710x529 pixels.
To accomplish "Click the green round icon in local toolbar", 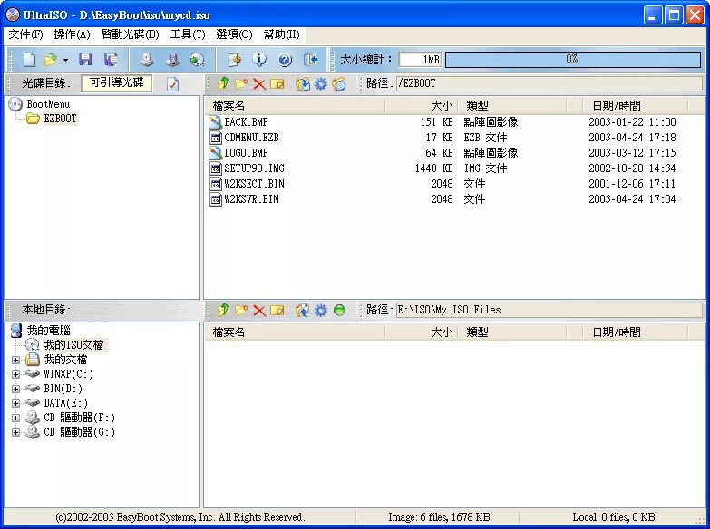I will tap(339, 310).
